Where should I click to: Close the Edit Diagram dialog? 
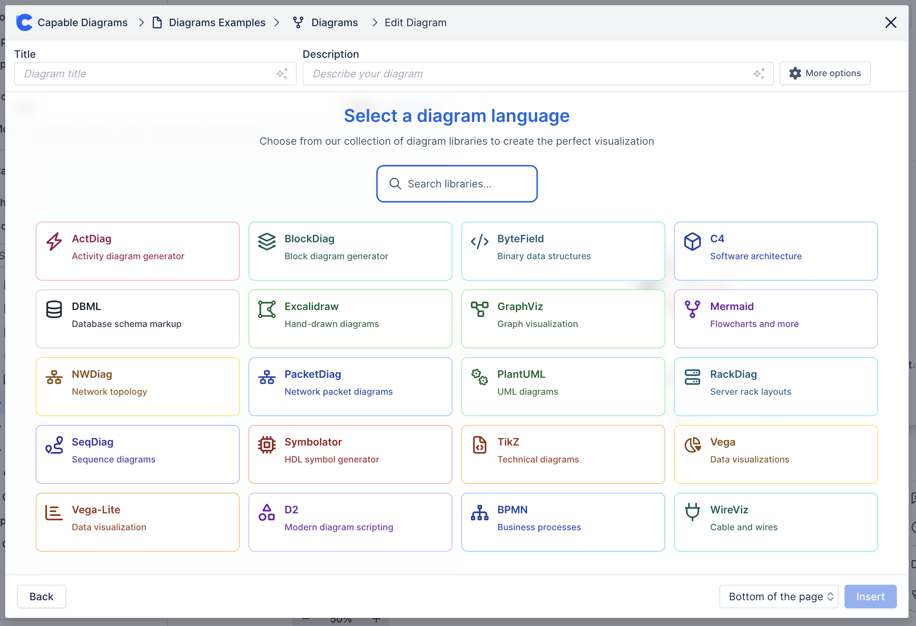pos(891,22)
